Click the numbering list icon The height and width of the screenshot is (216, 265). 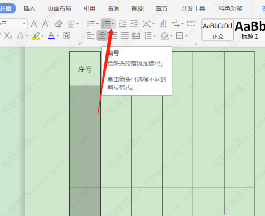tap(106, 24)
